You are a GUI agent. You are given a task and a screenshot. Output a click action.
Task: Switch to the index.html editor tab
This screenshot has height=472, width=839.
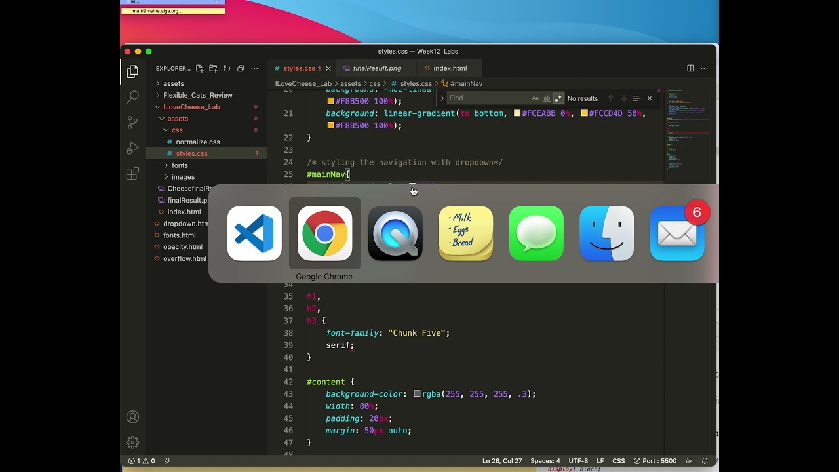[x=450, y=68]
